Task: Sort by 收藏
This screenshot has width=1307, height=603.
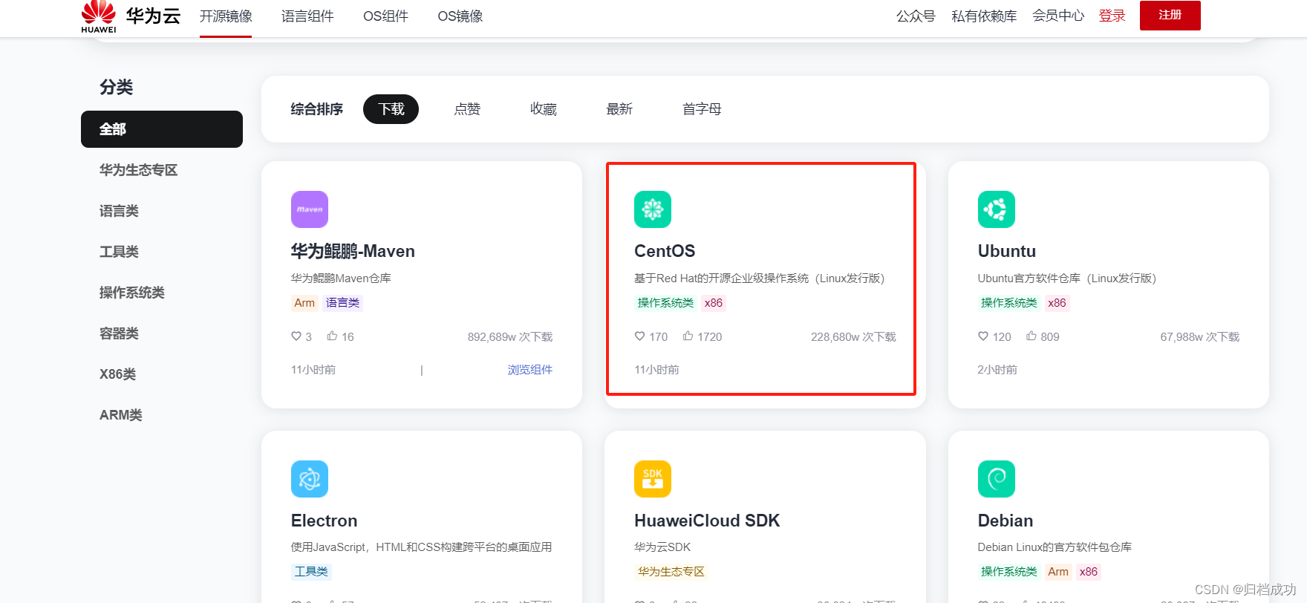Action: 544,109
